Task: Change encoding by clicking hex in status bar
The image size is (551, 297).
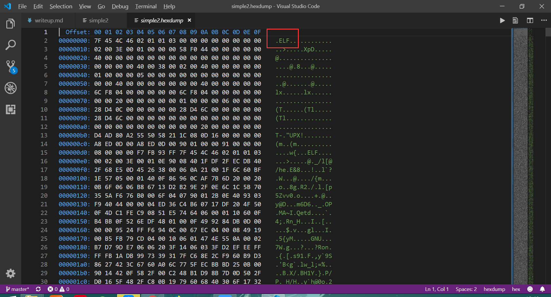Action: pyautogui.click(x=516, y=289)
